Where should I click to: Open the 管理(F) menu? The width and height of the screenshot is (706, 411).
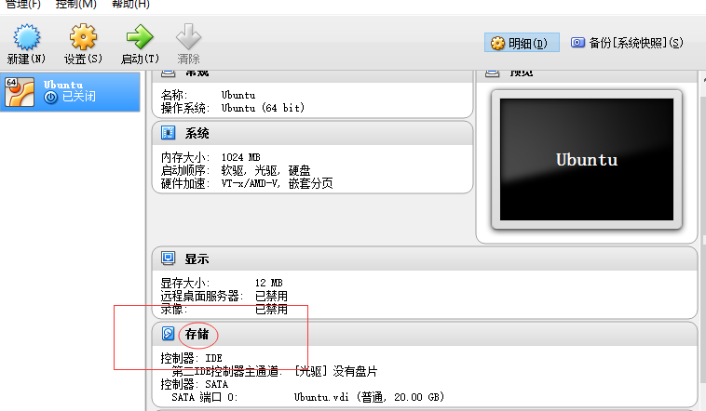(x=23, y=5)
